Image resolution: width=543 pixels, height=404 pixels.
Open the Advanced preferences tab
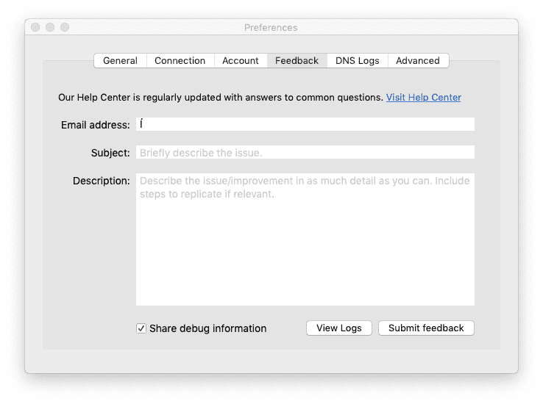417,61
